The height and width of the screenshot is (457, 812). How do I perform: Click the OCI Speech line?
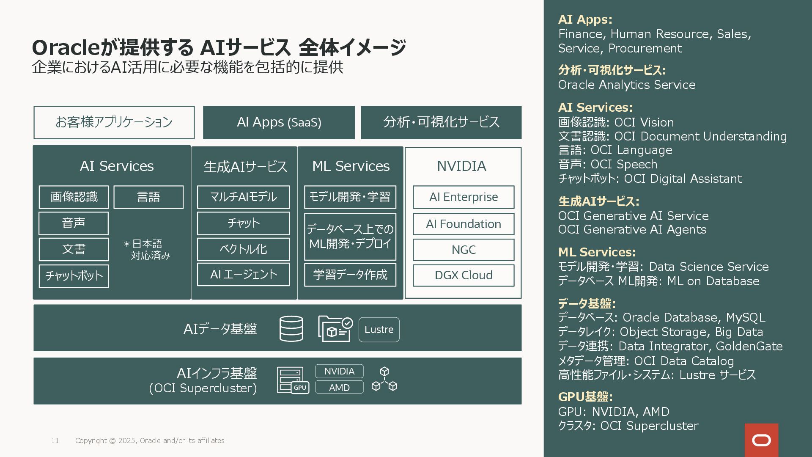(608, 164)
